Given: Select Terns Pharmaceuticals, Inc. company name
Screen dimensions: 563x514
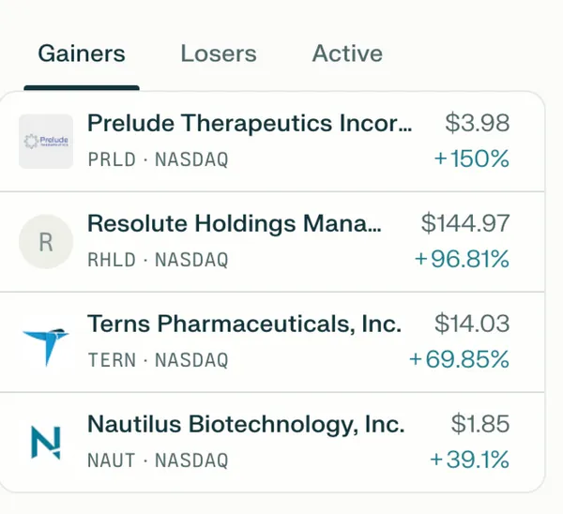Looking at the screenshot, I should pyautogui.click(x=244, y=325).
